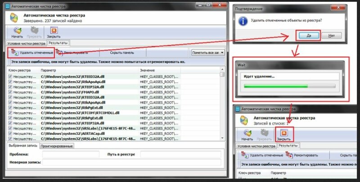
Task: Click Прервать icon in the 237 записей window
Action: (x=34, y=32)
